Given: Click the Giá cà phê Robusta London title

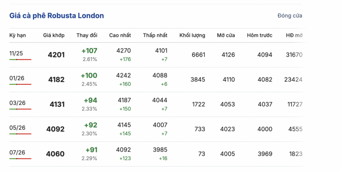Looking at the screenshot, I should (x=56, y=16).
